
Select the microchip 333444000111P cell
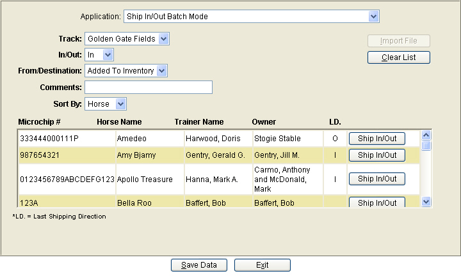click(67, 139)
